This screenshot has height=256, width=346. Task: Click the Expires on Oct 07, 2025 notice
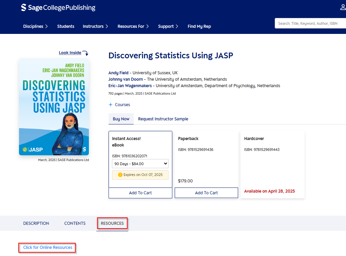point(140,175)
